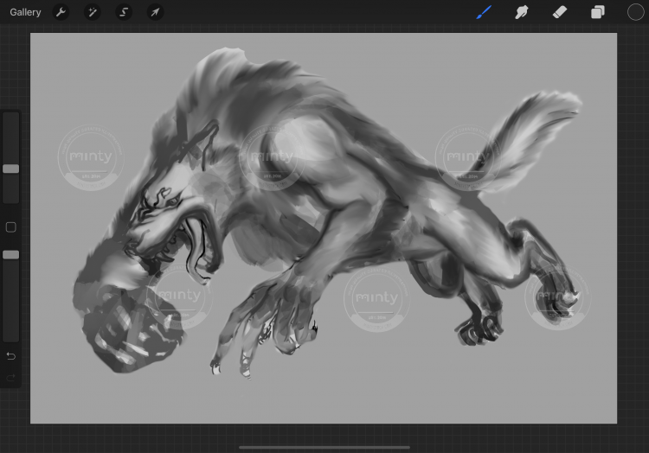The image size is (649, 453).
Task: Open the Gallery view
Action: pos(25,12)
